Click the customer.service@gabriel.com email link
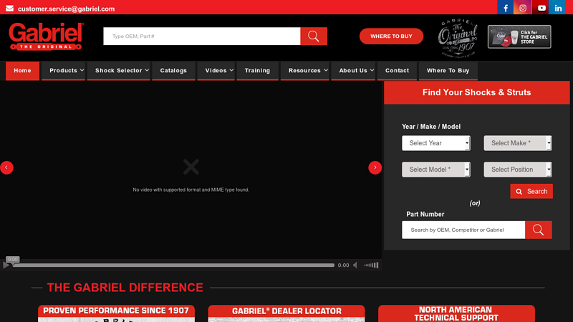Image resolution: width=573 pixels, height=322 pixels. [x=66, y=9]
